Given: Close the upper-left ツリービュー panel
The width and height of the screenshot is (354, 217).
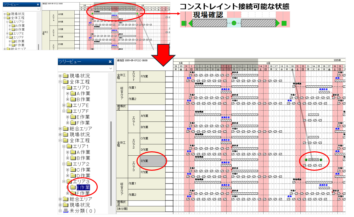Looking at the screenshot, I should [x=38, y=4].
